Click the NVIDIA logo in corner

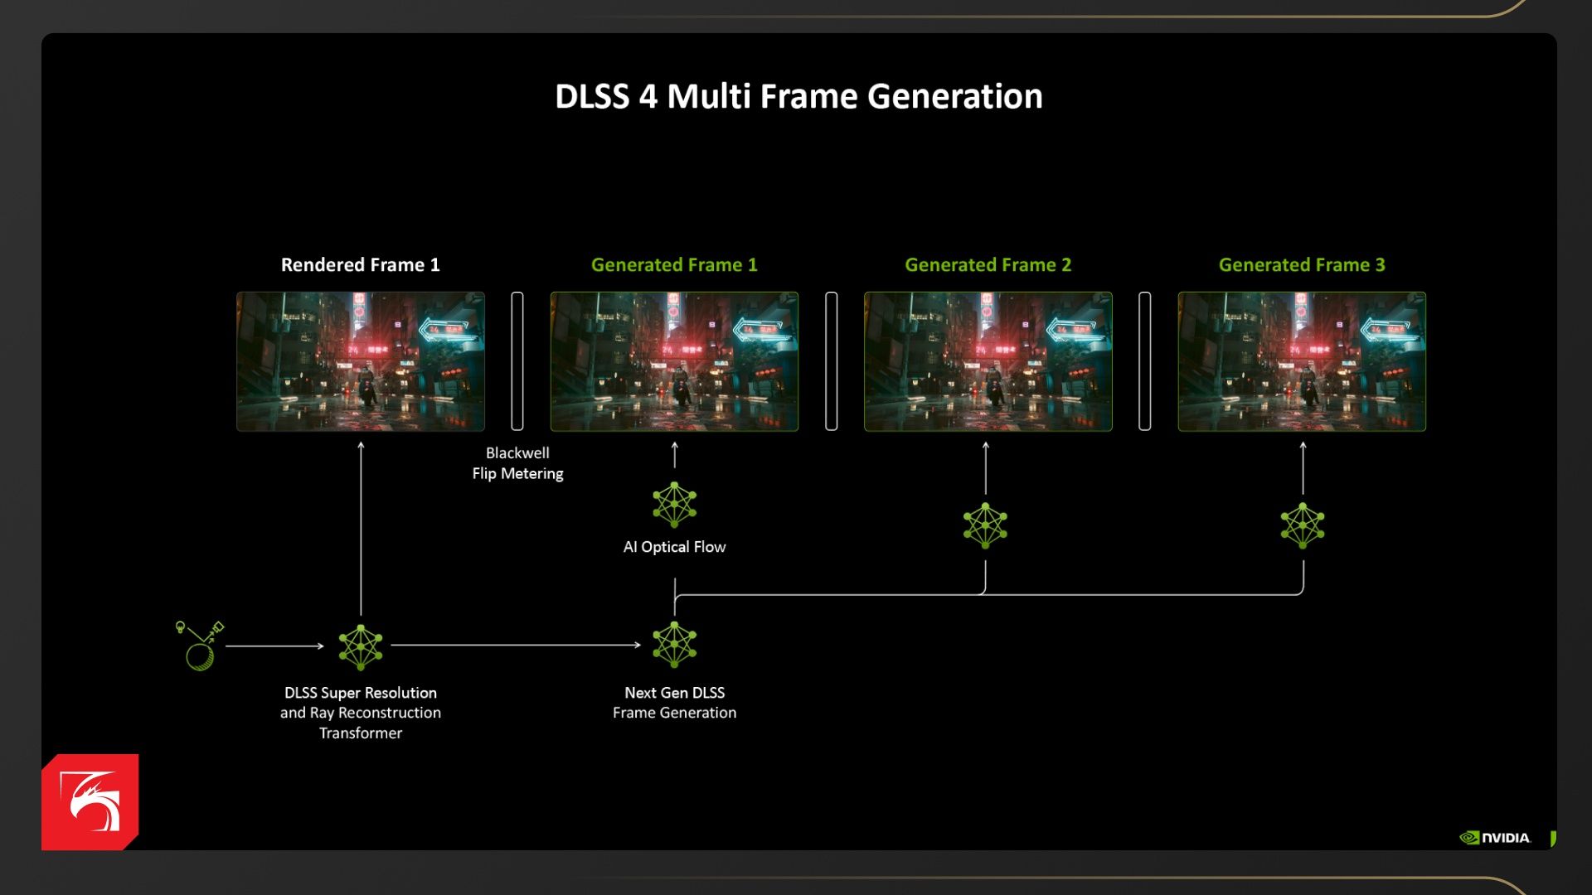pyautogui.click(x=1496, y=838)
